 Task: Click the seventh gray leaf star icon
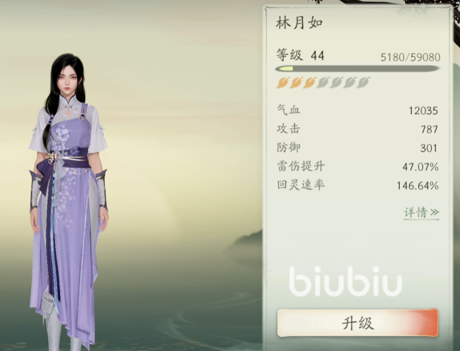point(363,83)
